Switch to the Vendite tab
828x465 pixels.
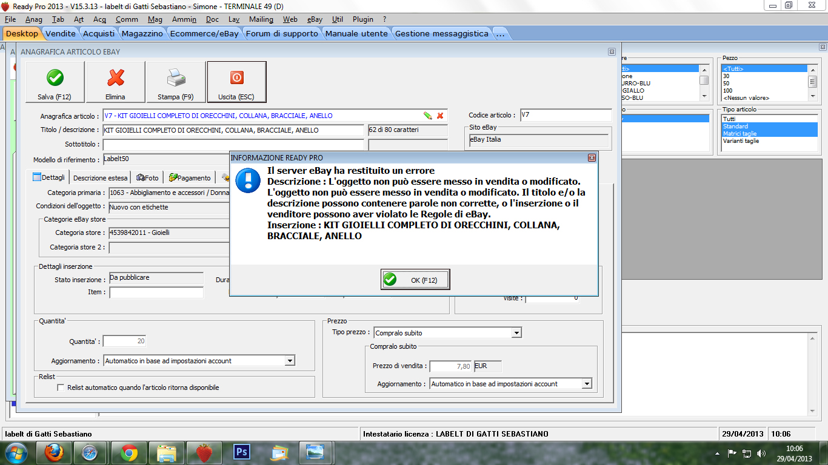[x=61, y=33]
